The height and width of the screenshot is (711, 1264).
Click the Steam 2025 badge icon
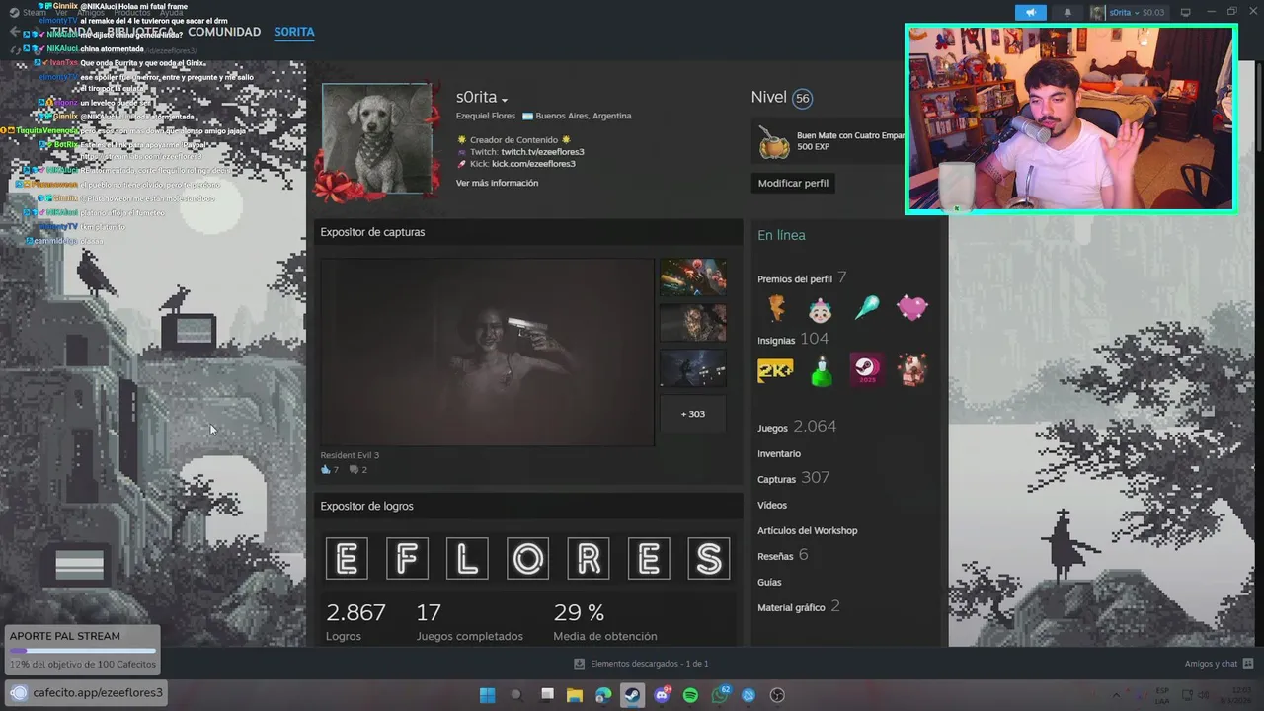point(866,370)
